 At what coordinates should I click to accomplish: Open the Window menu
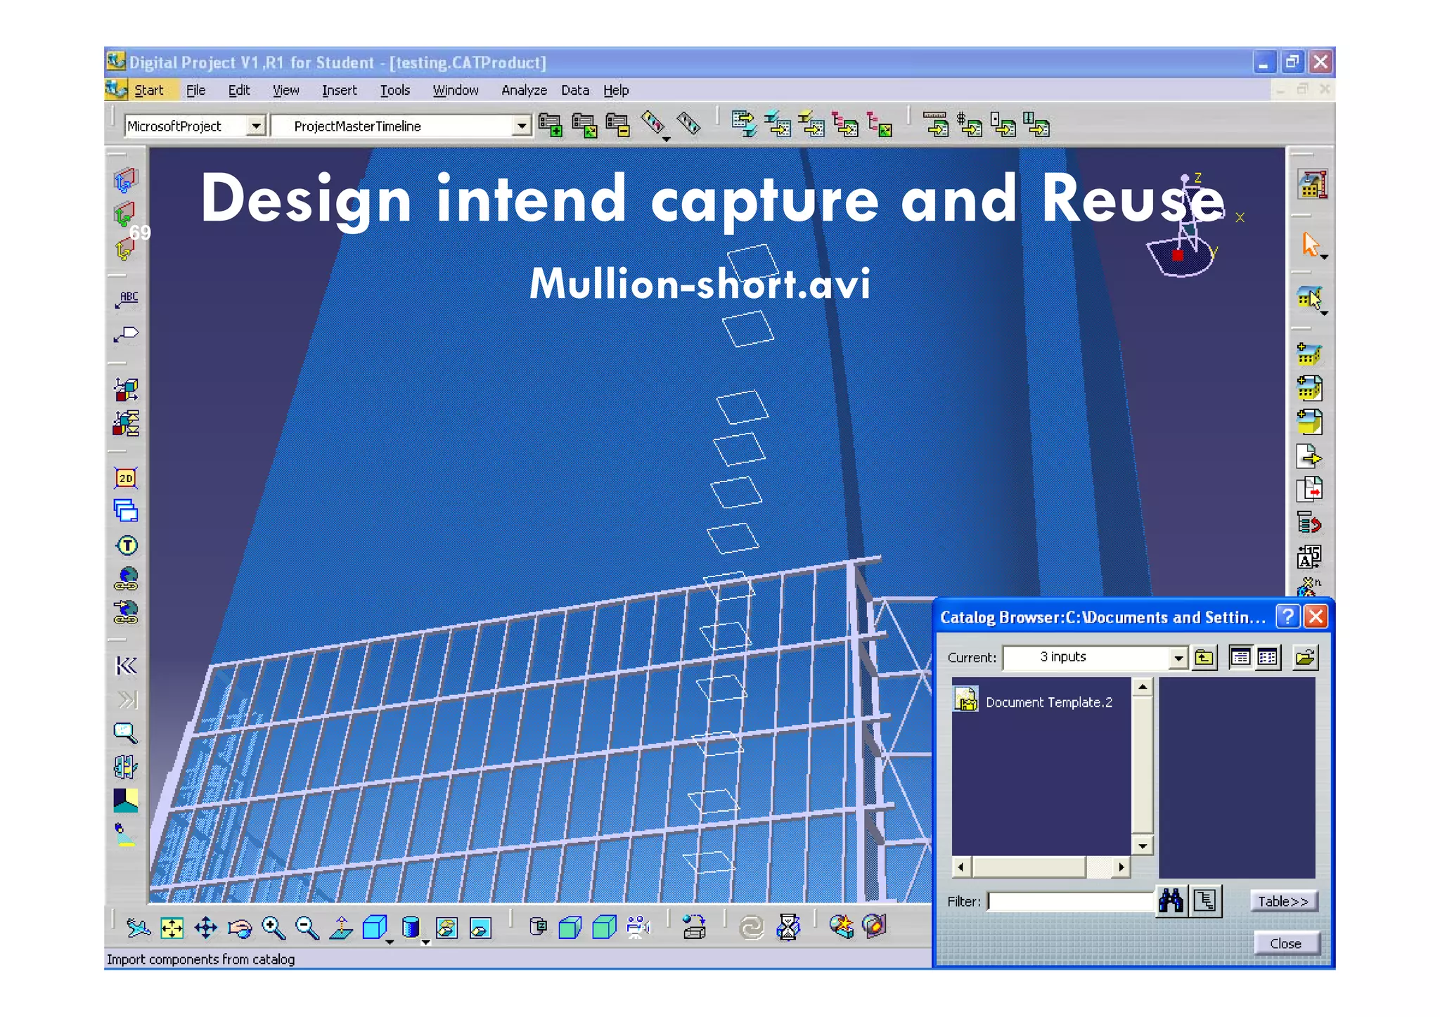[455, 91]
